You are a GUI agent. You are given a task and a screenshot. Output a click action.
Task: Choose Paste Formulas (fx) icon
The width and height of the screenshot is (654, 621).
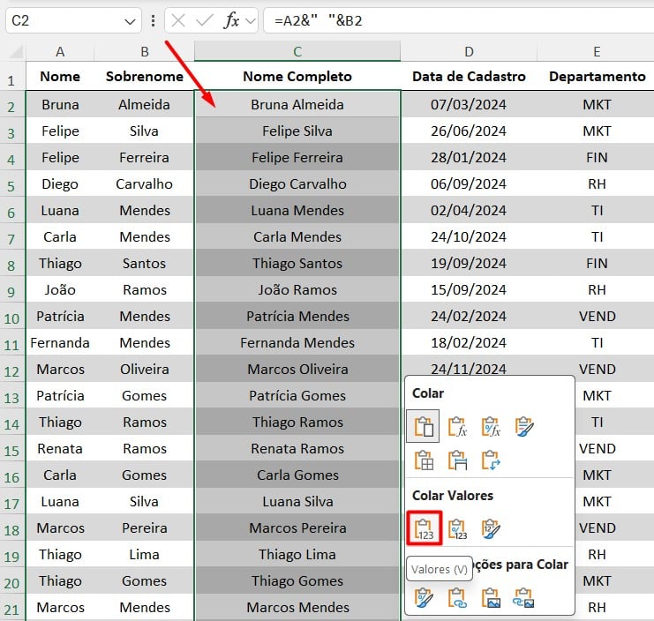pos(457,428)
